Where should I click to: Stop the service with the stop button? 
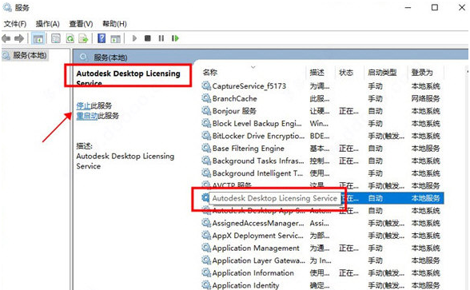(147, 38)
